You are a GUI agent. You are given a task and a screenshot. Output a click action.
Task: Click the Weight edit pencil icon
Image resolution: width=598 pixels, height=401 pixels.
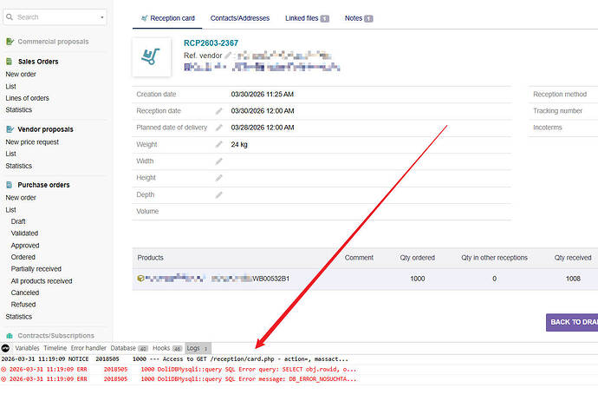point(219,144)
